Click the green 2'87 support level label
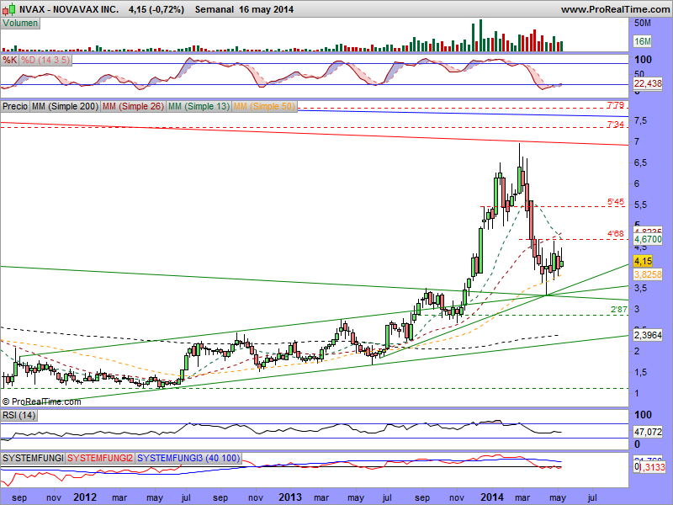673x505 pixels. pyautogui.click(x=619, y=309)
